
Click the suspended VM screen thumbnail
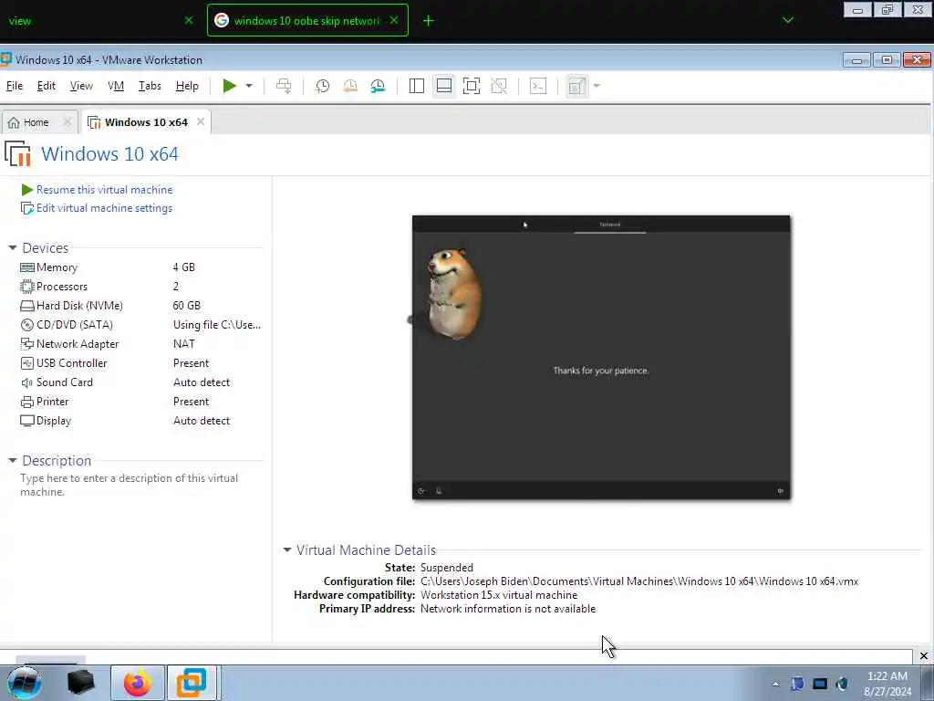click(x=601, y=357)
